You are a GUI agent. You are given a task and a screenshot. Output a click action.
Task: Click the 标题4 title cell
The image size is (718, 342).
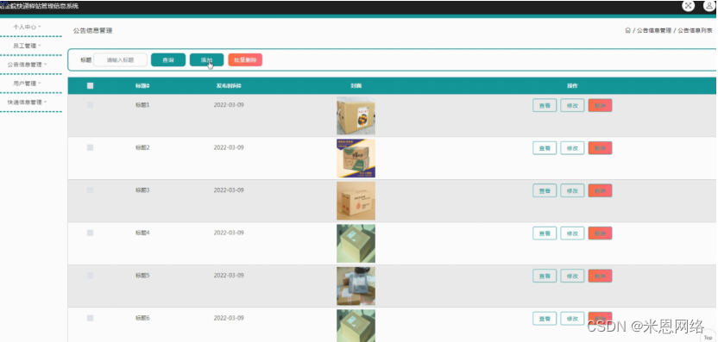click(142, 233)
